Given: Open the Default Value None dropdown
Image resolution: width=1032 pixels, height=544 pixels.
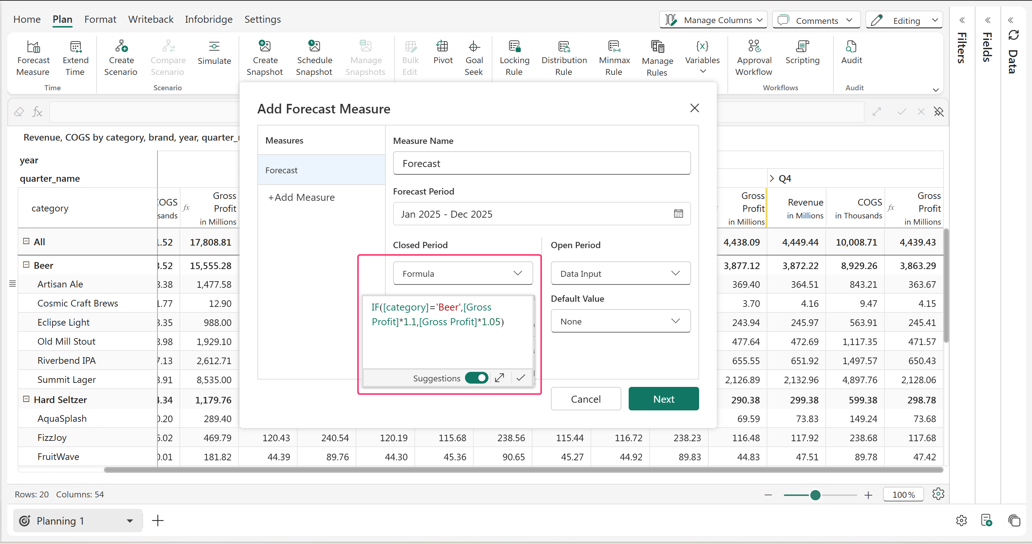Looking at the screenshot, I should pyautogui.click(x=620, y=321).
